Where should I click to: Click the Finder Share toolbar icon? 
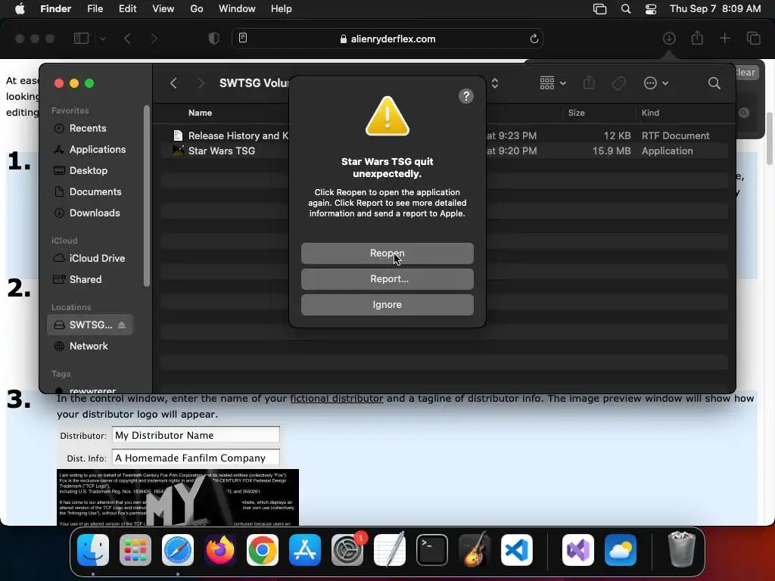point(589,82)
